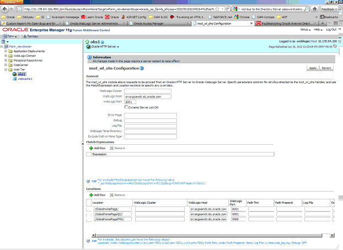Click Log File input field

(151, 126)
